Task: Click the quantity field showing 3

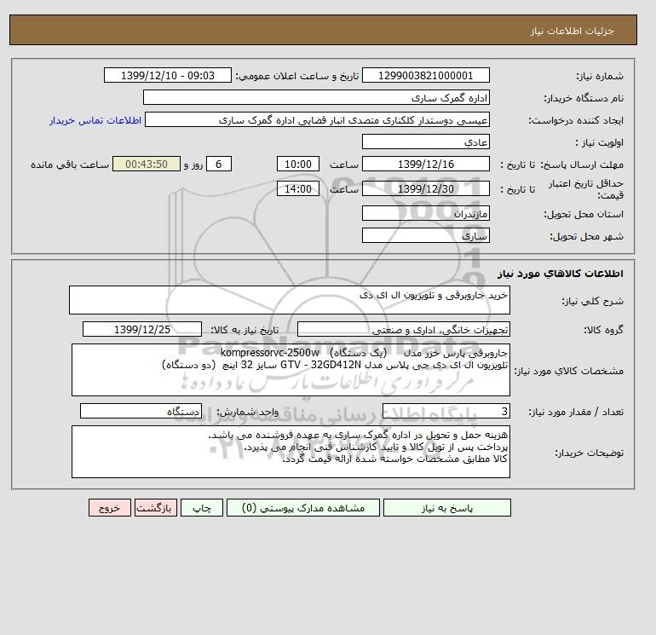Action: pos(446,411)
